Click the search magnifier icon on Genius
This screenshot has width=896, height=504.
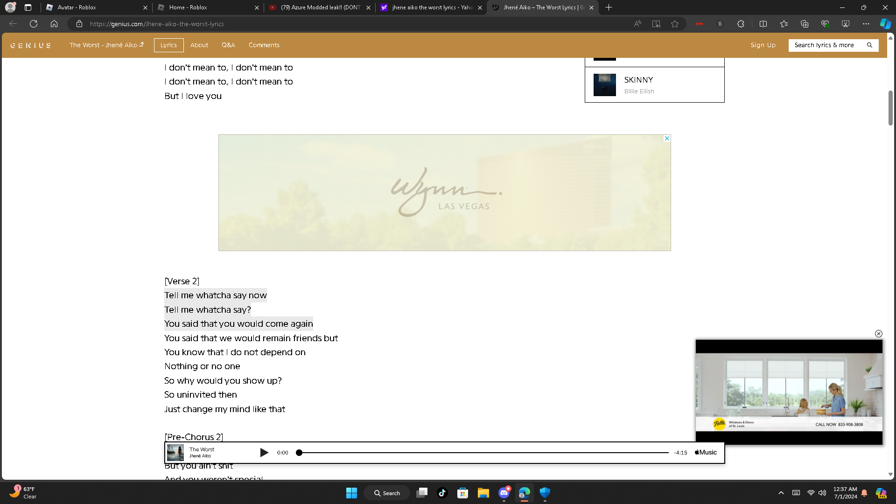tap(869, 45)
